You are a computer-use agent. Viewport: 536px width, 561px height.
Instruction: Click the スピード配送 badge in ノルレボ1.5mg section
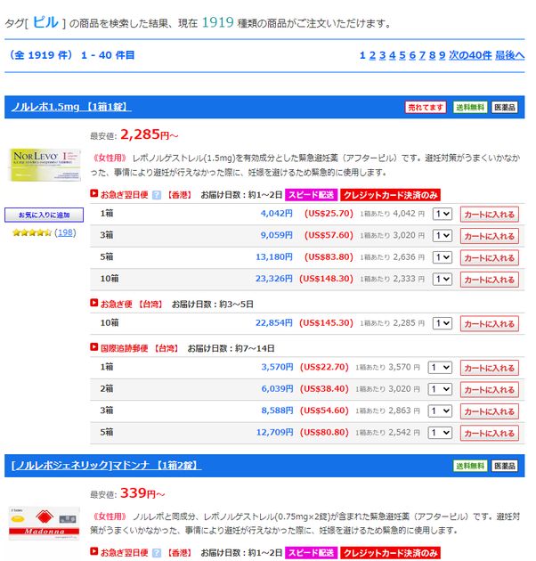click(x=311, y=194)
